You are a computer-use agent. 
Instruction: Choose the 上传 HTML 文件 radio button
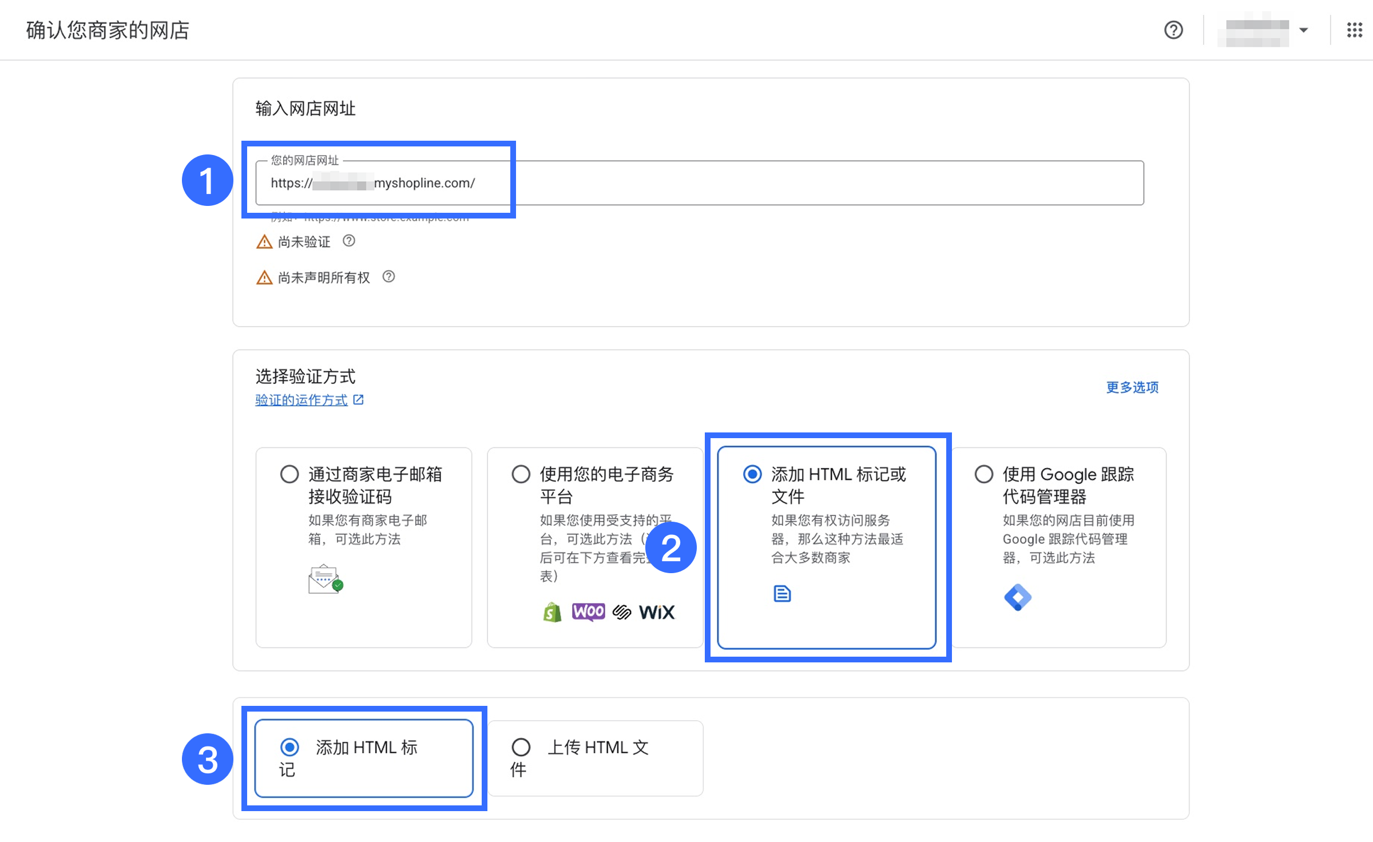click(521, 747)
